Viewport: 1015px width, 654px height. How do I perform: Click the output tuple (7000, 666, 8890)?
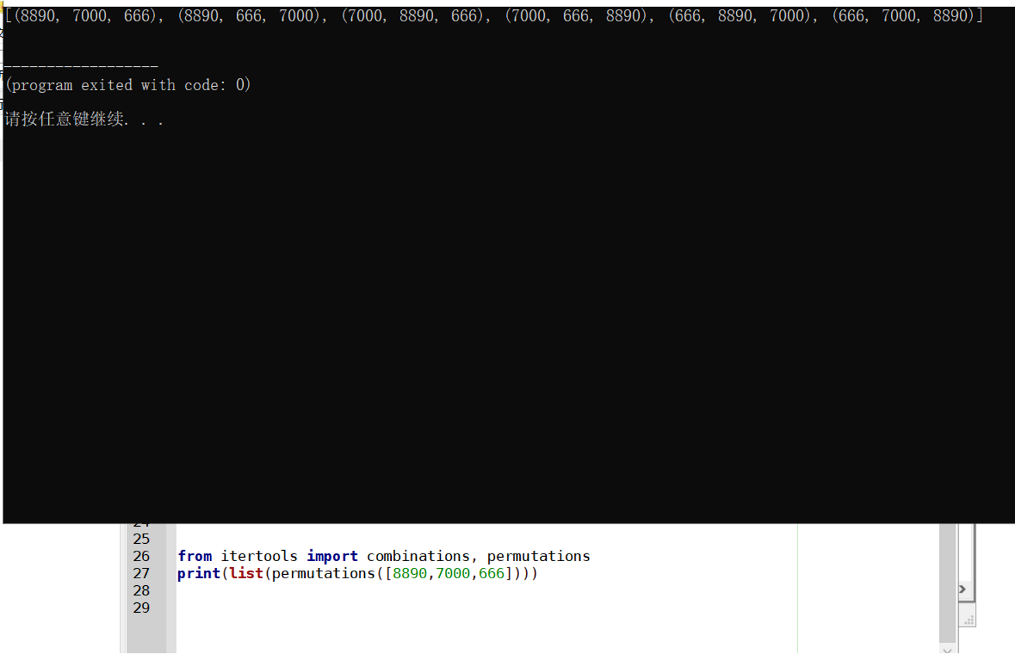click(x=577, y=16)
